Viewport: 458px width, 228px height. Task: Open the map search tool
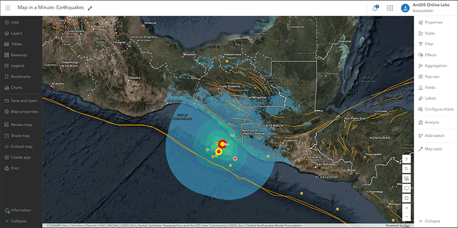click(406, 168)
